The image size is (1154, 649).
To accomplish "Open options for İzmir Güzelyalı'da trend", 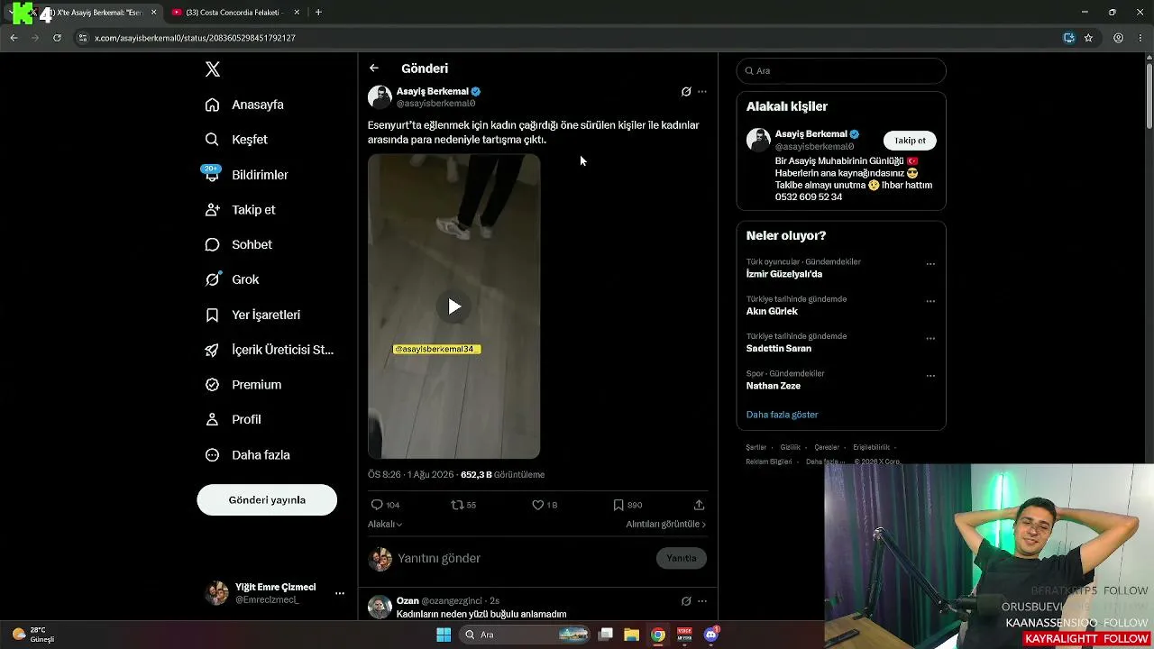I will point(930,265).
